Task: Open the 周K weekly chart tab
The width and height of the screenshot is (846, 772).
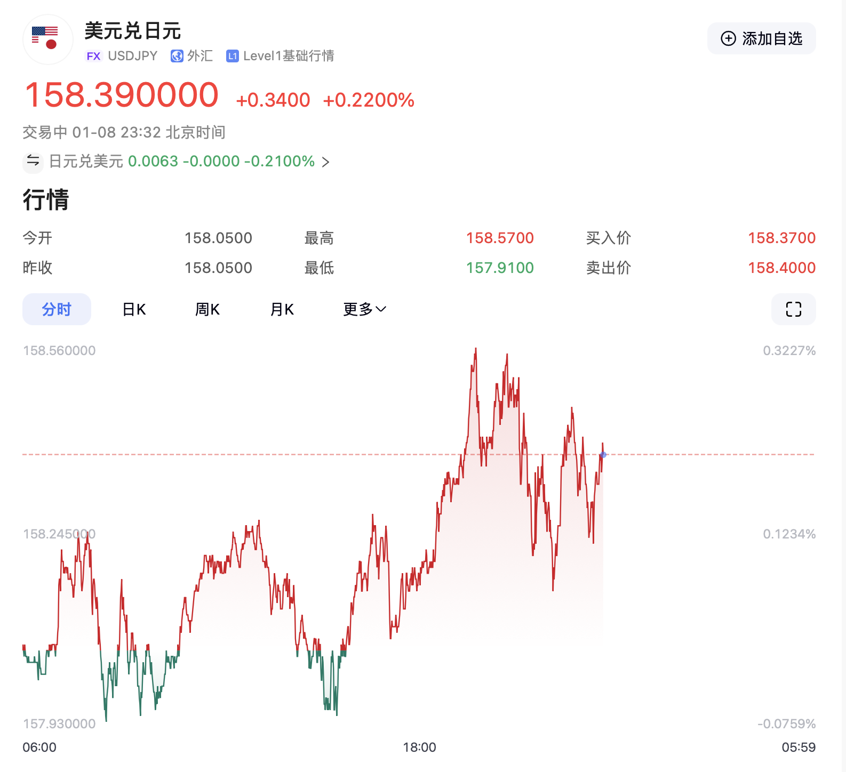Action: point(207,309)
